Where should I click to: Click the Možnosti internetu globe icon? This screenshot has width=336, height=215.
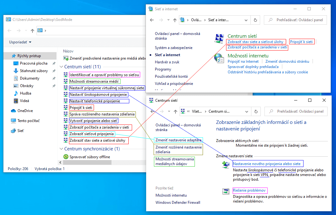click(x=219, y=58)
